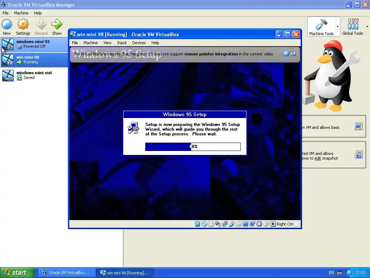Click the keyboard icon in system tray
The image size is (370, 278).
[x=340, y=273]
